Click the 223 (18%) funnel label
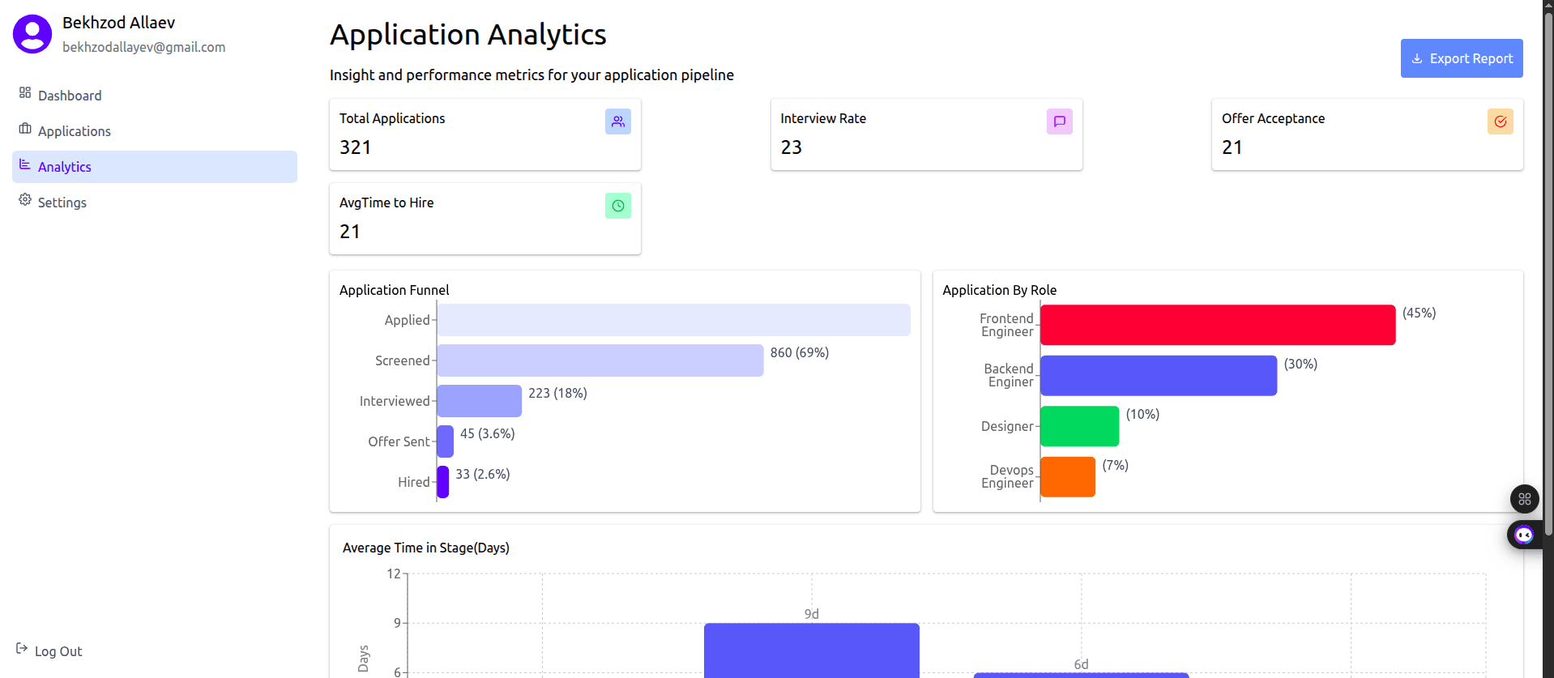 click(x=557, y=393)
